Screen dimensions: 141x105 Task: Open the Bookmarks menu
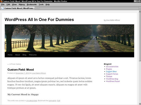click(x=32, y=4)
